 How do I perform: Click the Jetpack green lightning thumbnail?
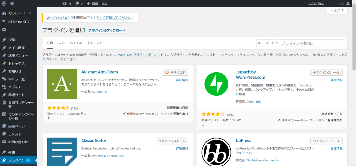[x=216, y=84]
